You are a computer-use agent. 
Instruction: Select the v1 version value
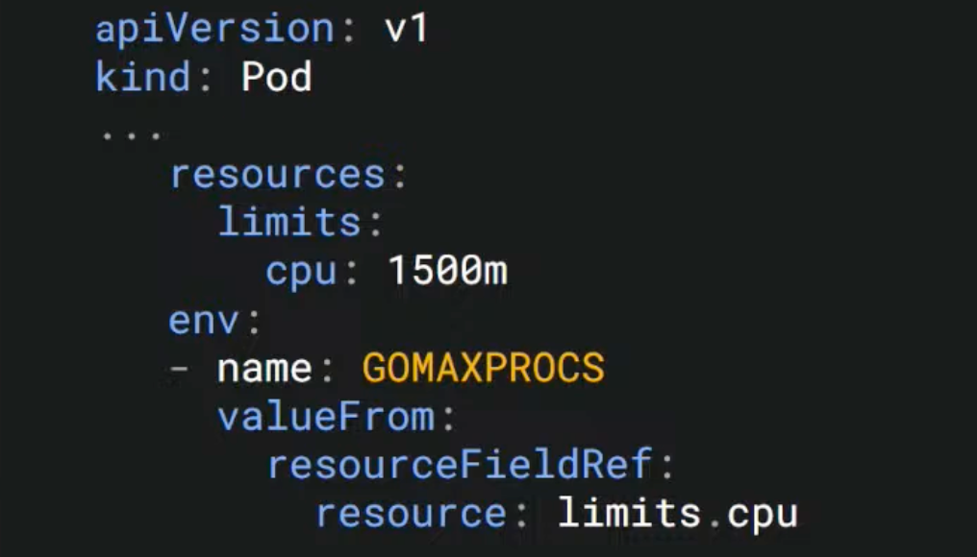coord(407,29)
